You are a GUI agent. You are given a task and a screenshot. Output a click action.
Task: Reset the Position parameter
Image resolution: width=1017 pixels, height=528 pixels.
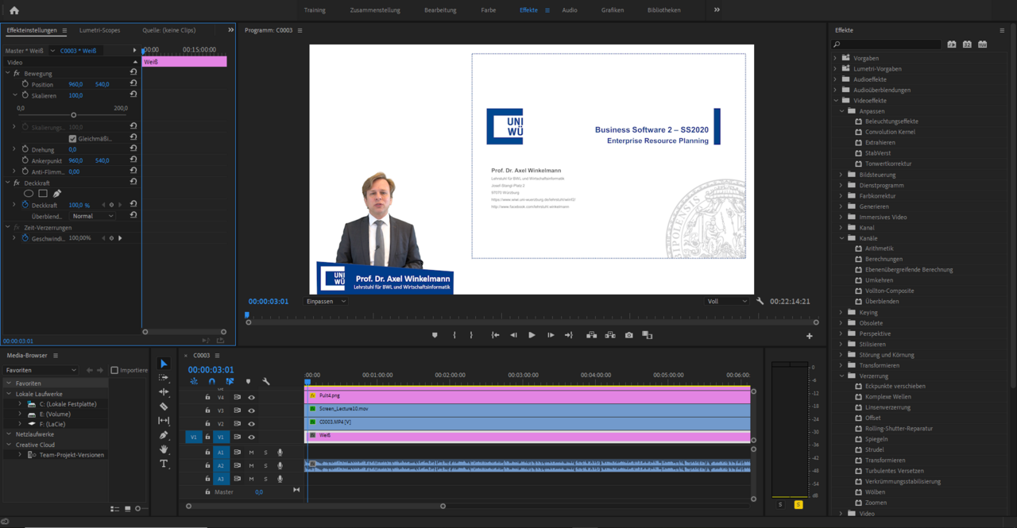pos(133,83)
